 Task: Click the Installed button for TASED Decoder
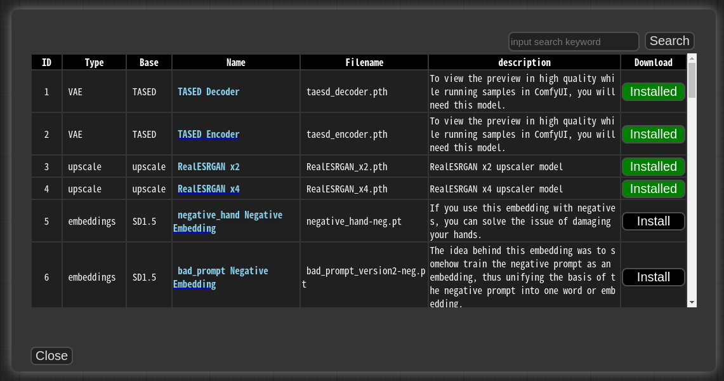pyautogui.click(x=653, y=91)
